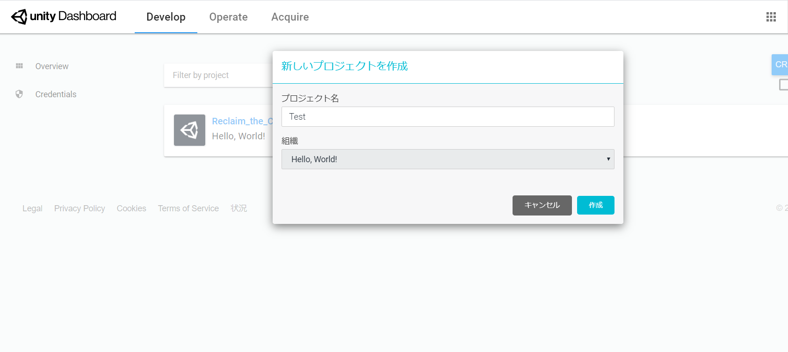Open Overview in the sidebar

pos(52,66)
